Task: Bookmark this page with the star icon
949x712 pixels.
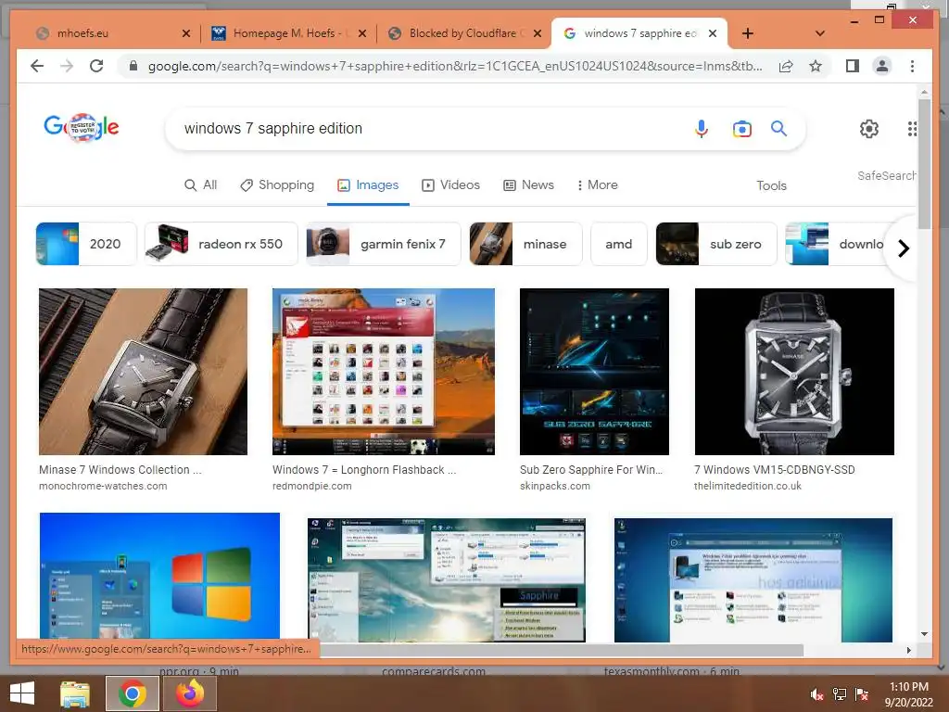Action: click(816, 66)
